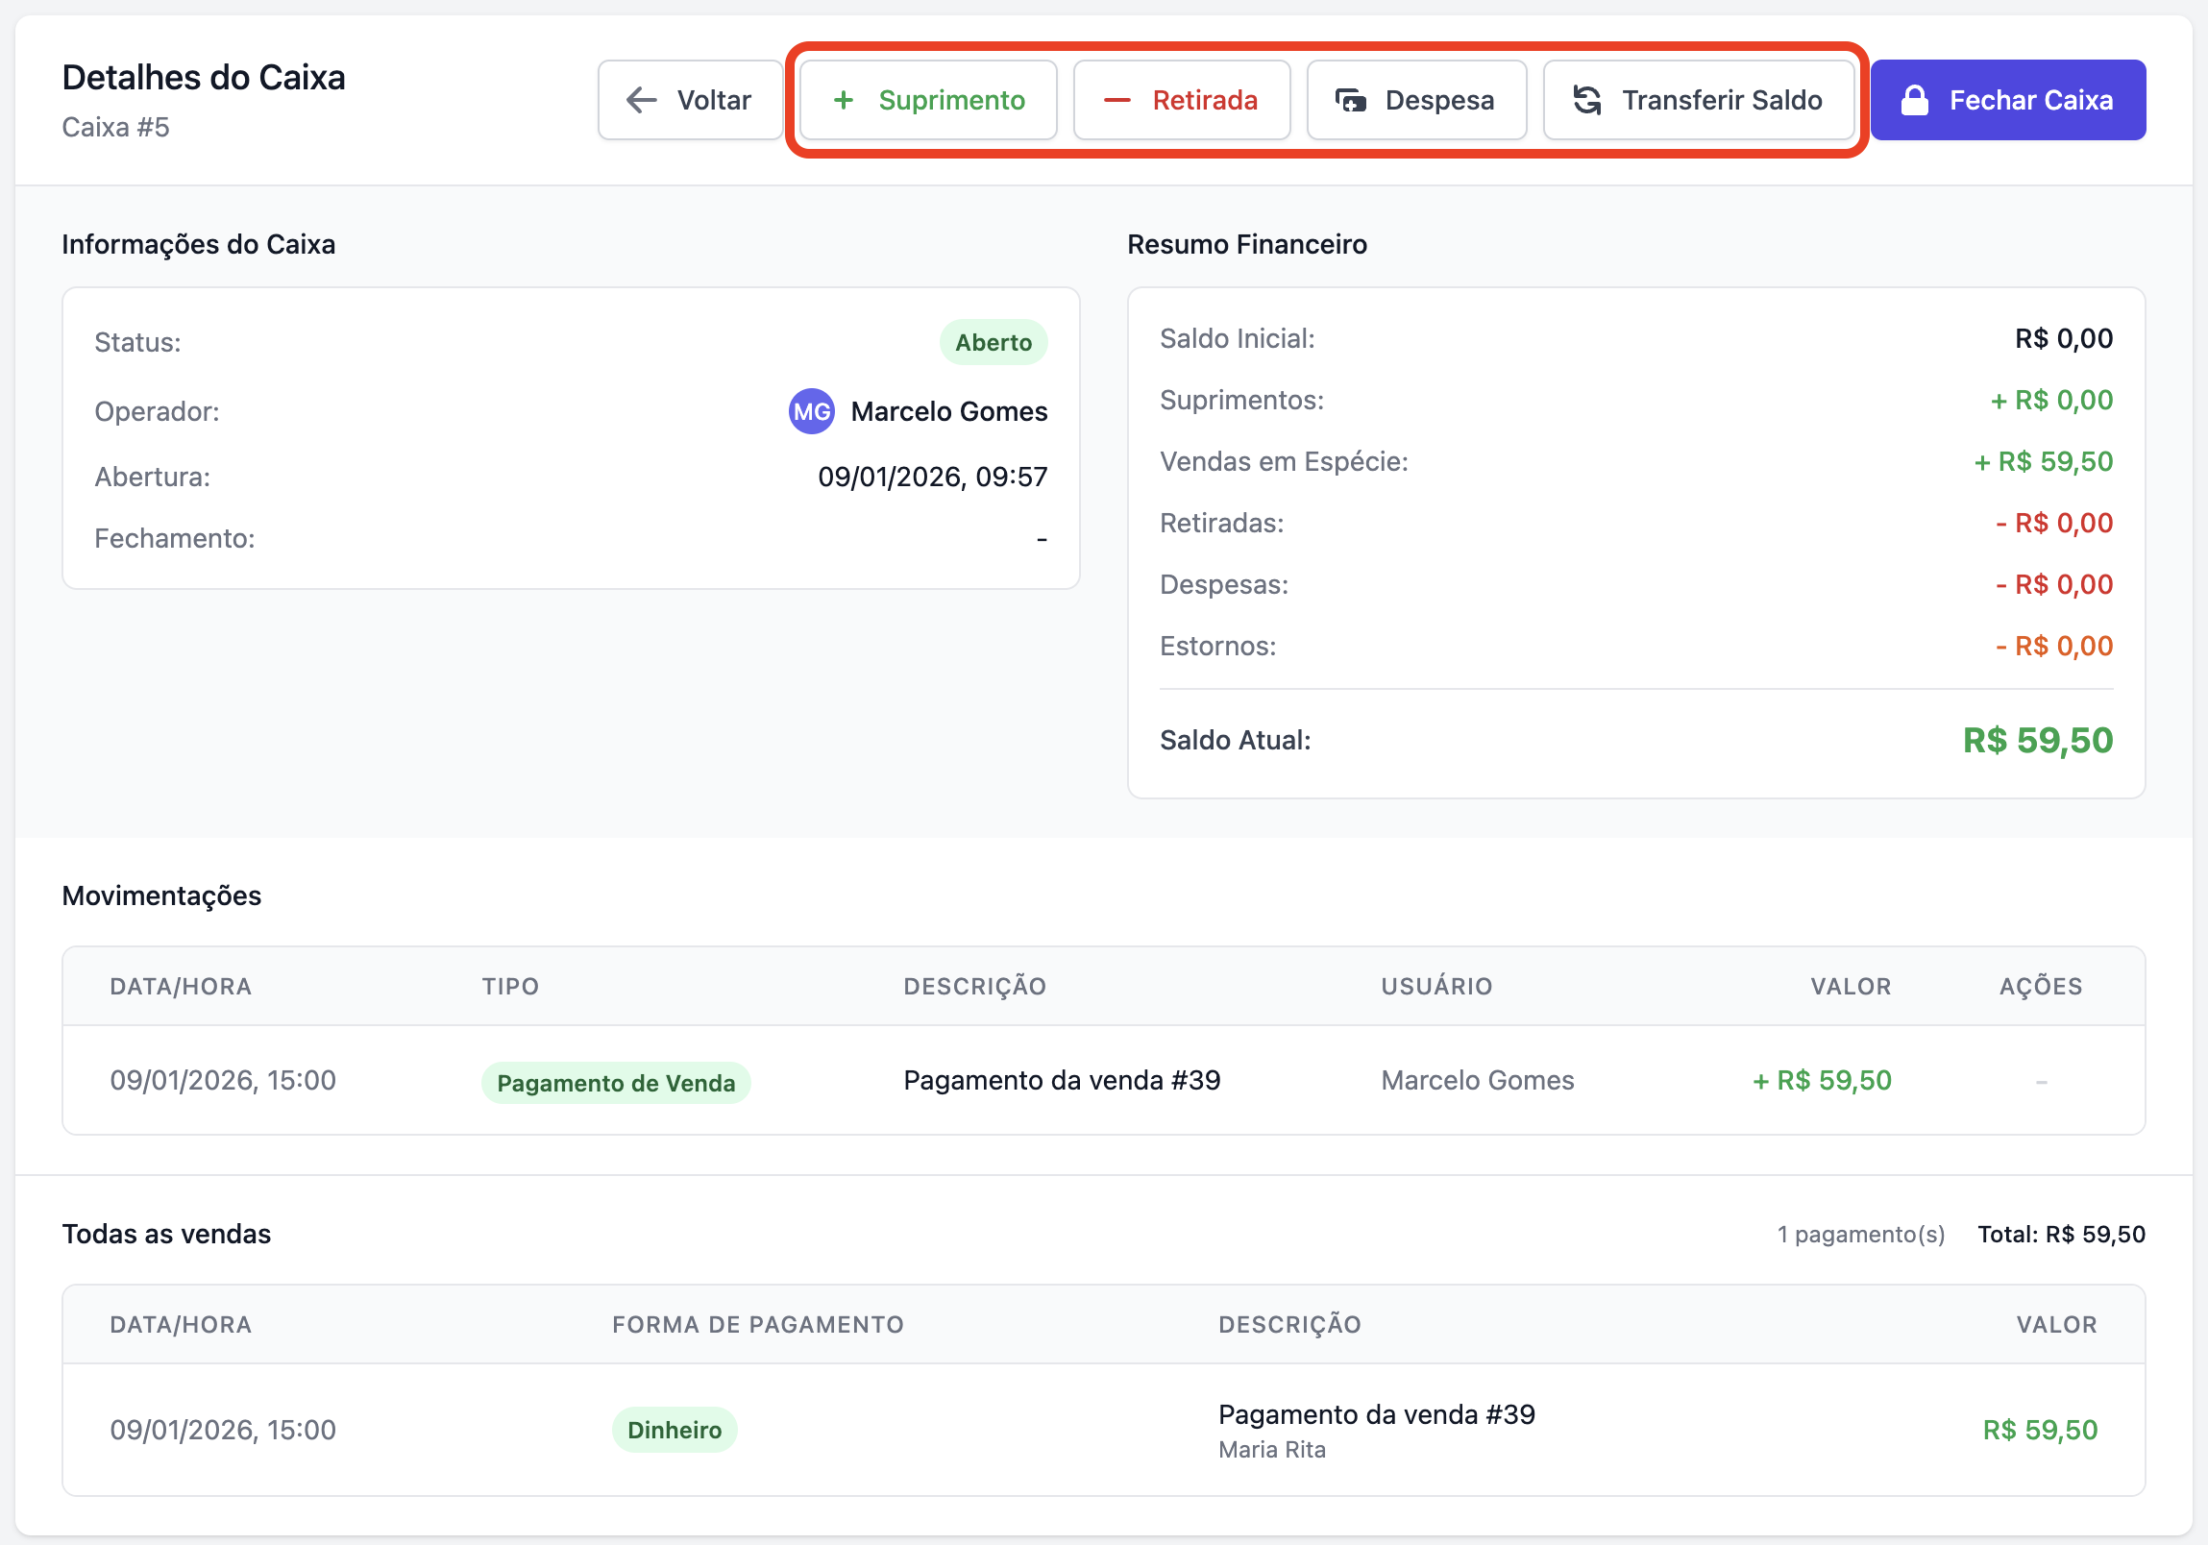Click the Transferir Saldo arrows icon
Viewport: 2208px width, 1545px height.
(1586, 100)
